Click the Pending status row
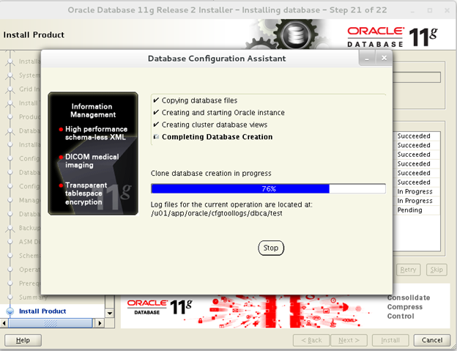Viewport: 457px width, 351px height. point(417,210)
